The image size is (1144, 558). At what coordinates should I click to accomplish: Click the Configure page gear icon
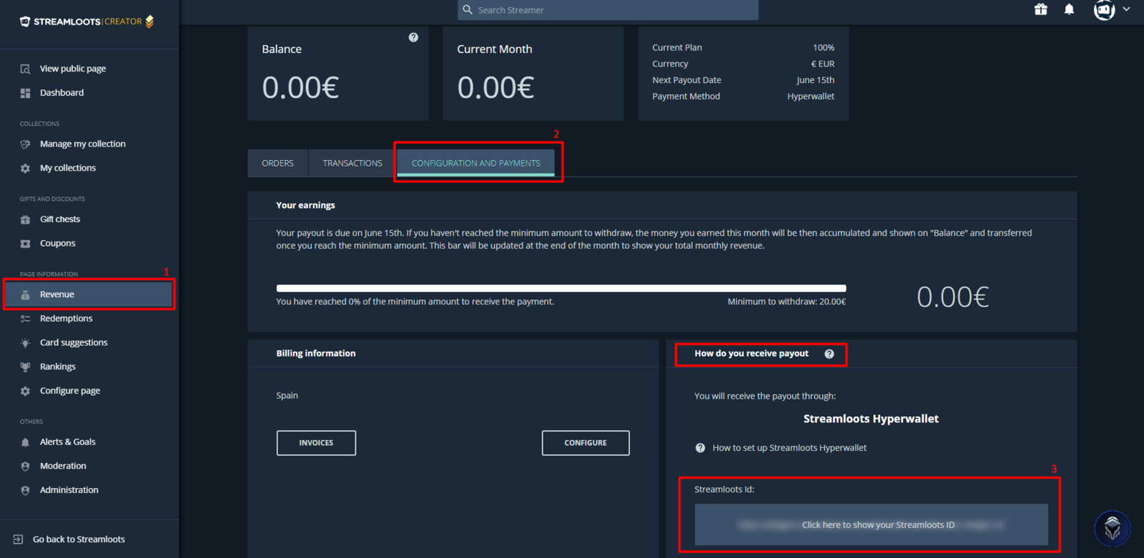tap(25, 392)
